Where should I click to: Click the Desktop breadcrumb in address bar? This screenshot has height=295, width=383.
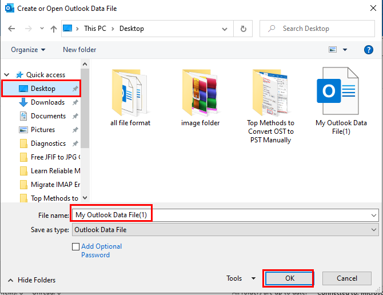131,29
